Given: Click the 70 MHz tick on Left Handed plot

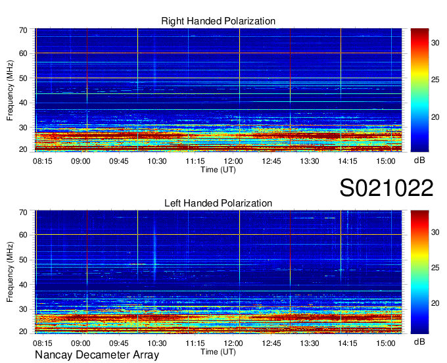Looking at the screenshot, I should click(23, 212).
